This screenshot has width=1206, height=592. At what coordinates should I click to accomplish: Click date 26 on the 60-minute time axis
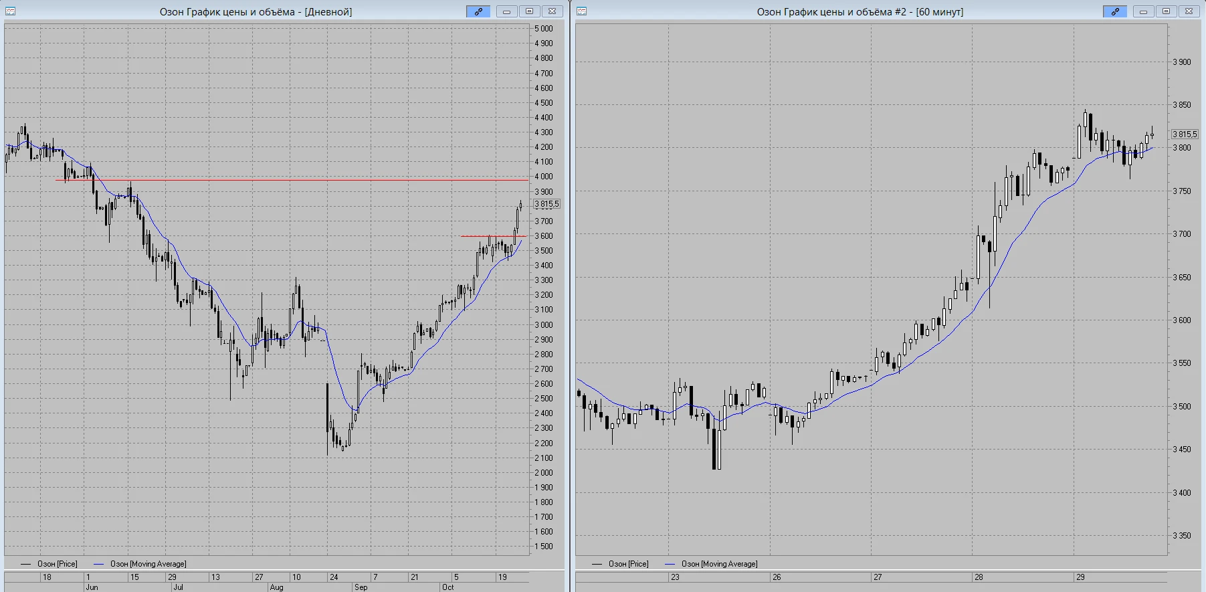[x=777, y=577]
